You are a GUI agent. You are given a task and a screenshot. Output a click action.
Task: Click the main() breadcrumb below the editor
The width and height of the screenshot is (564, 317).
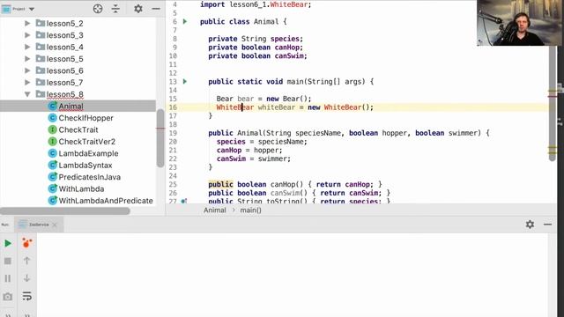[250, 210]
